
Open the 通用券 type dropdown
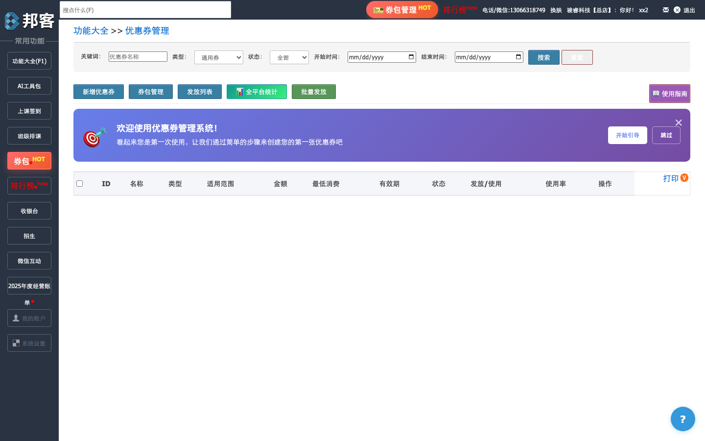[218, 57]
